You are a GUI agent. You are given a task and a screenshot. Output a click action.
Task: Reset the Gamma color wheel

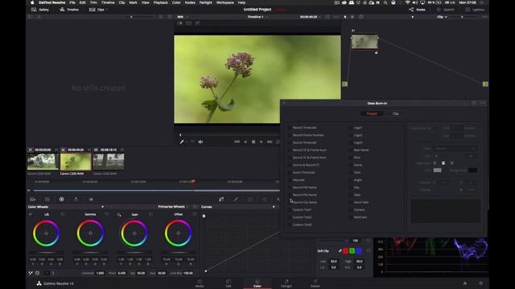pyautogui.click(x=107, y=214)
